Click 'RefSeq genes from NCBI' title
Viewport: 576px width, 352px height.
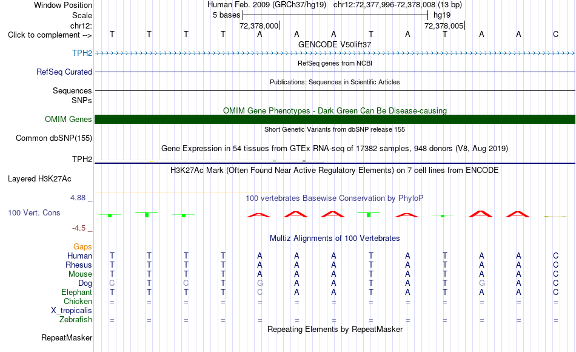[x=335, y=63]
